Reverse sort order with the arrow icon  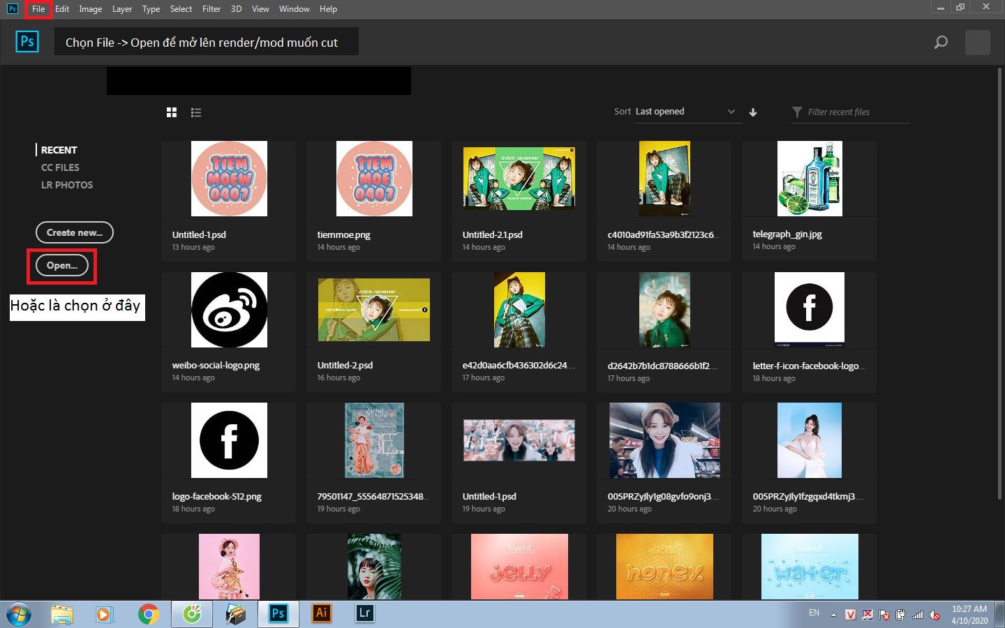[753, 112]
